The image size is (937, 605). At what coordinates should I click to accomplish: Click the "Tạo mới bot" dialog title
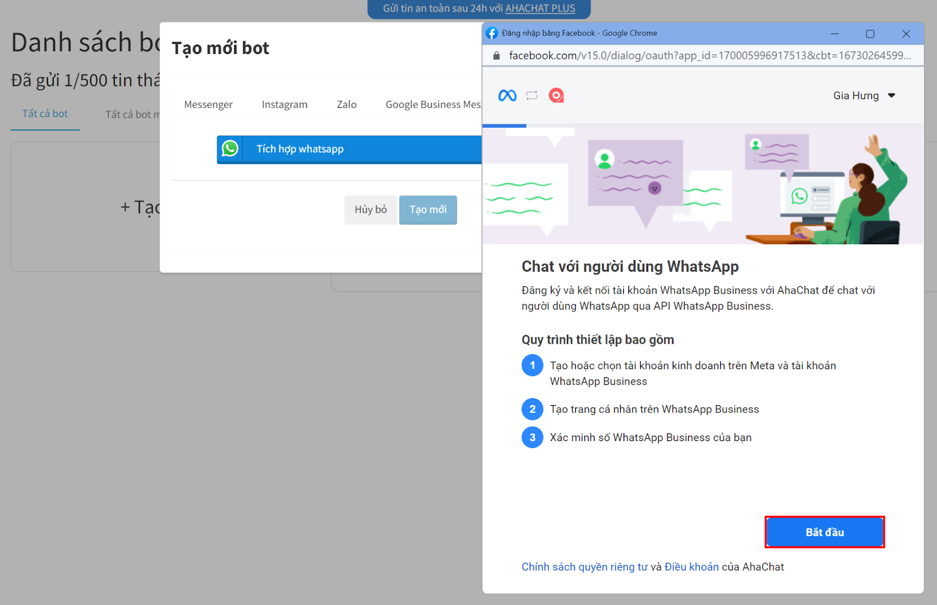[221, 48]
